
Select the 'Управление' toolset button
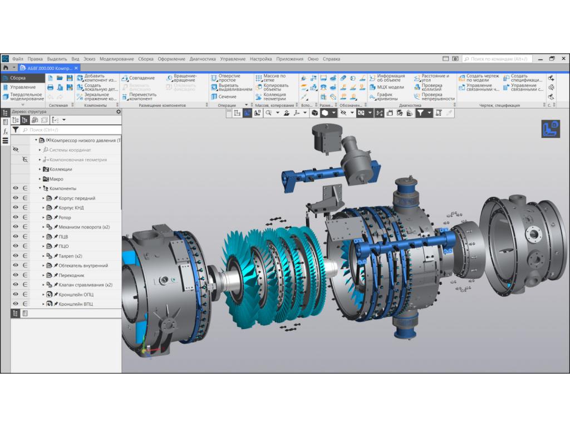pyautogui.click(x=22, y=87)
